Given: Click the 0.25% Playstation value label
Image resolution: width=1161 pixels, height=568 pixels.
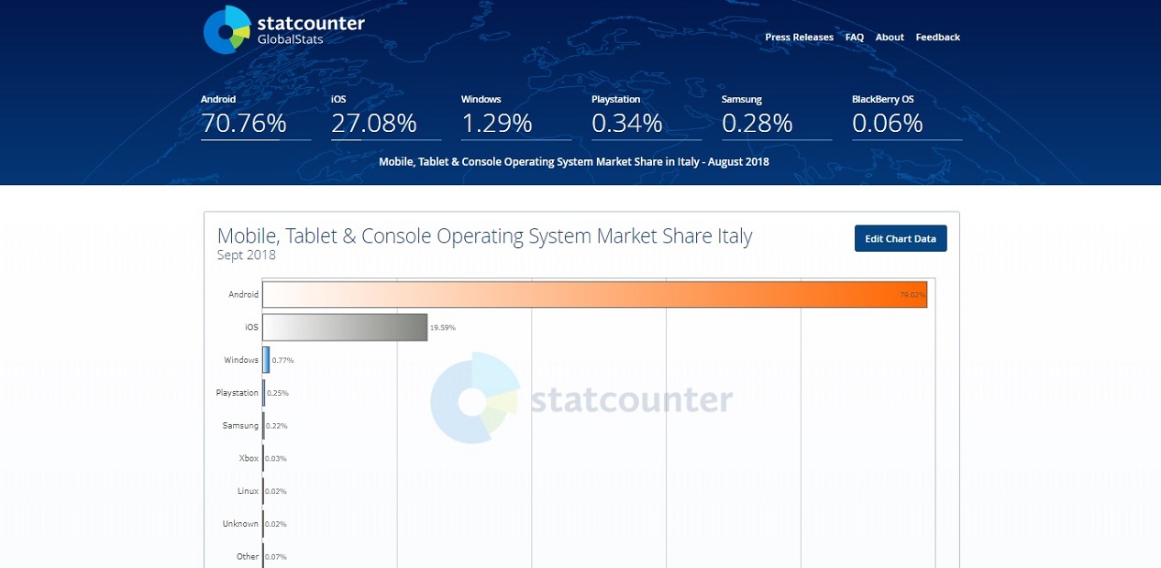Looking at the screenshot, I should (277, 393).
